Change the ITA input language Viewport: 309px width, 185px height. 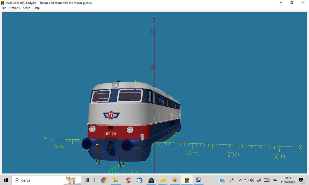275,180
